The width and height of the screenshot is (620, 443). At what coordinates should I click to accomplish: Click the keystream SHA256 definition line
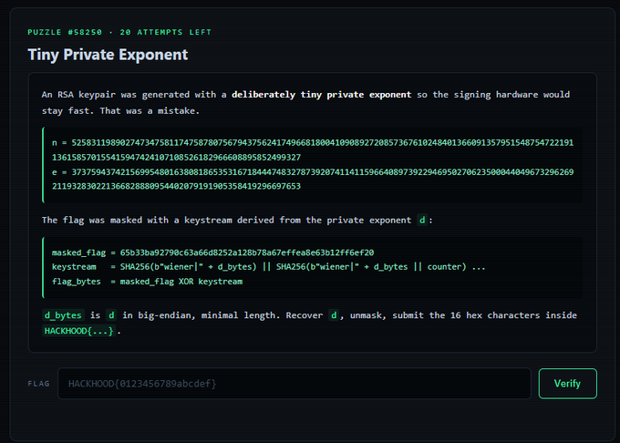(x=268, y=267)
